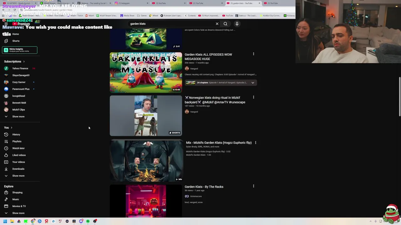The image size is (401, 225).
Task: Open Spotify from the taskbar
Action: click(x=88, y=221)
